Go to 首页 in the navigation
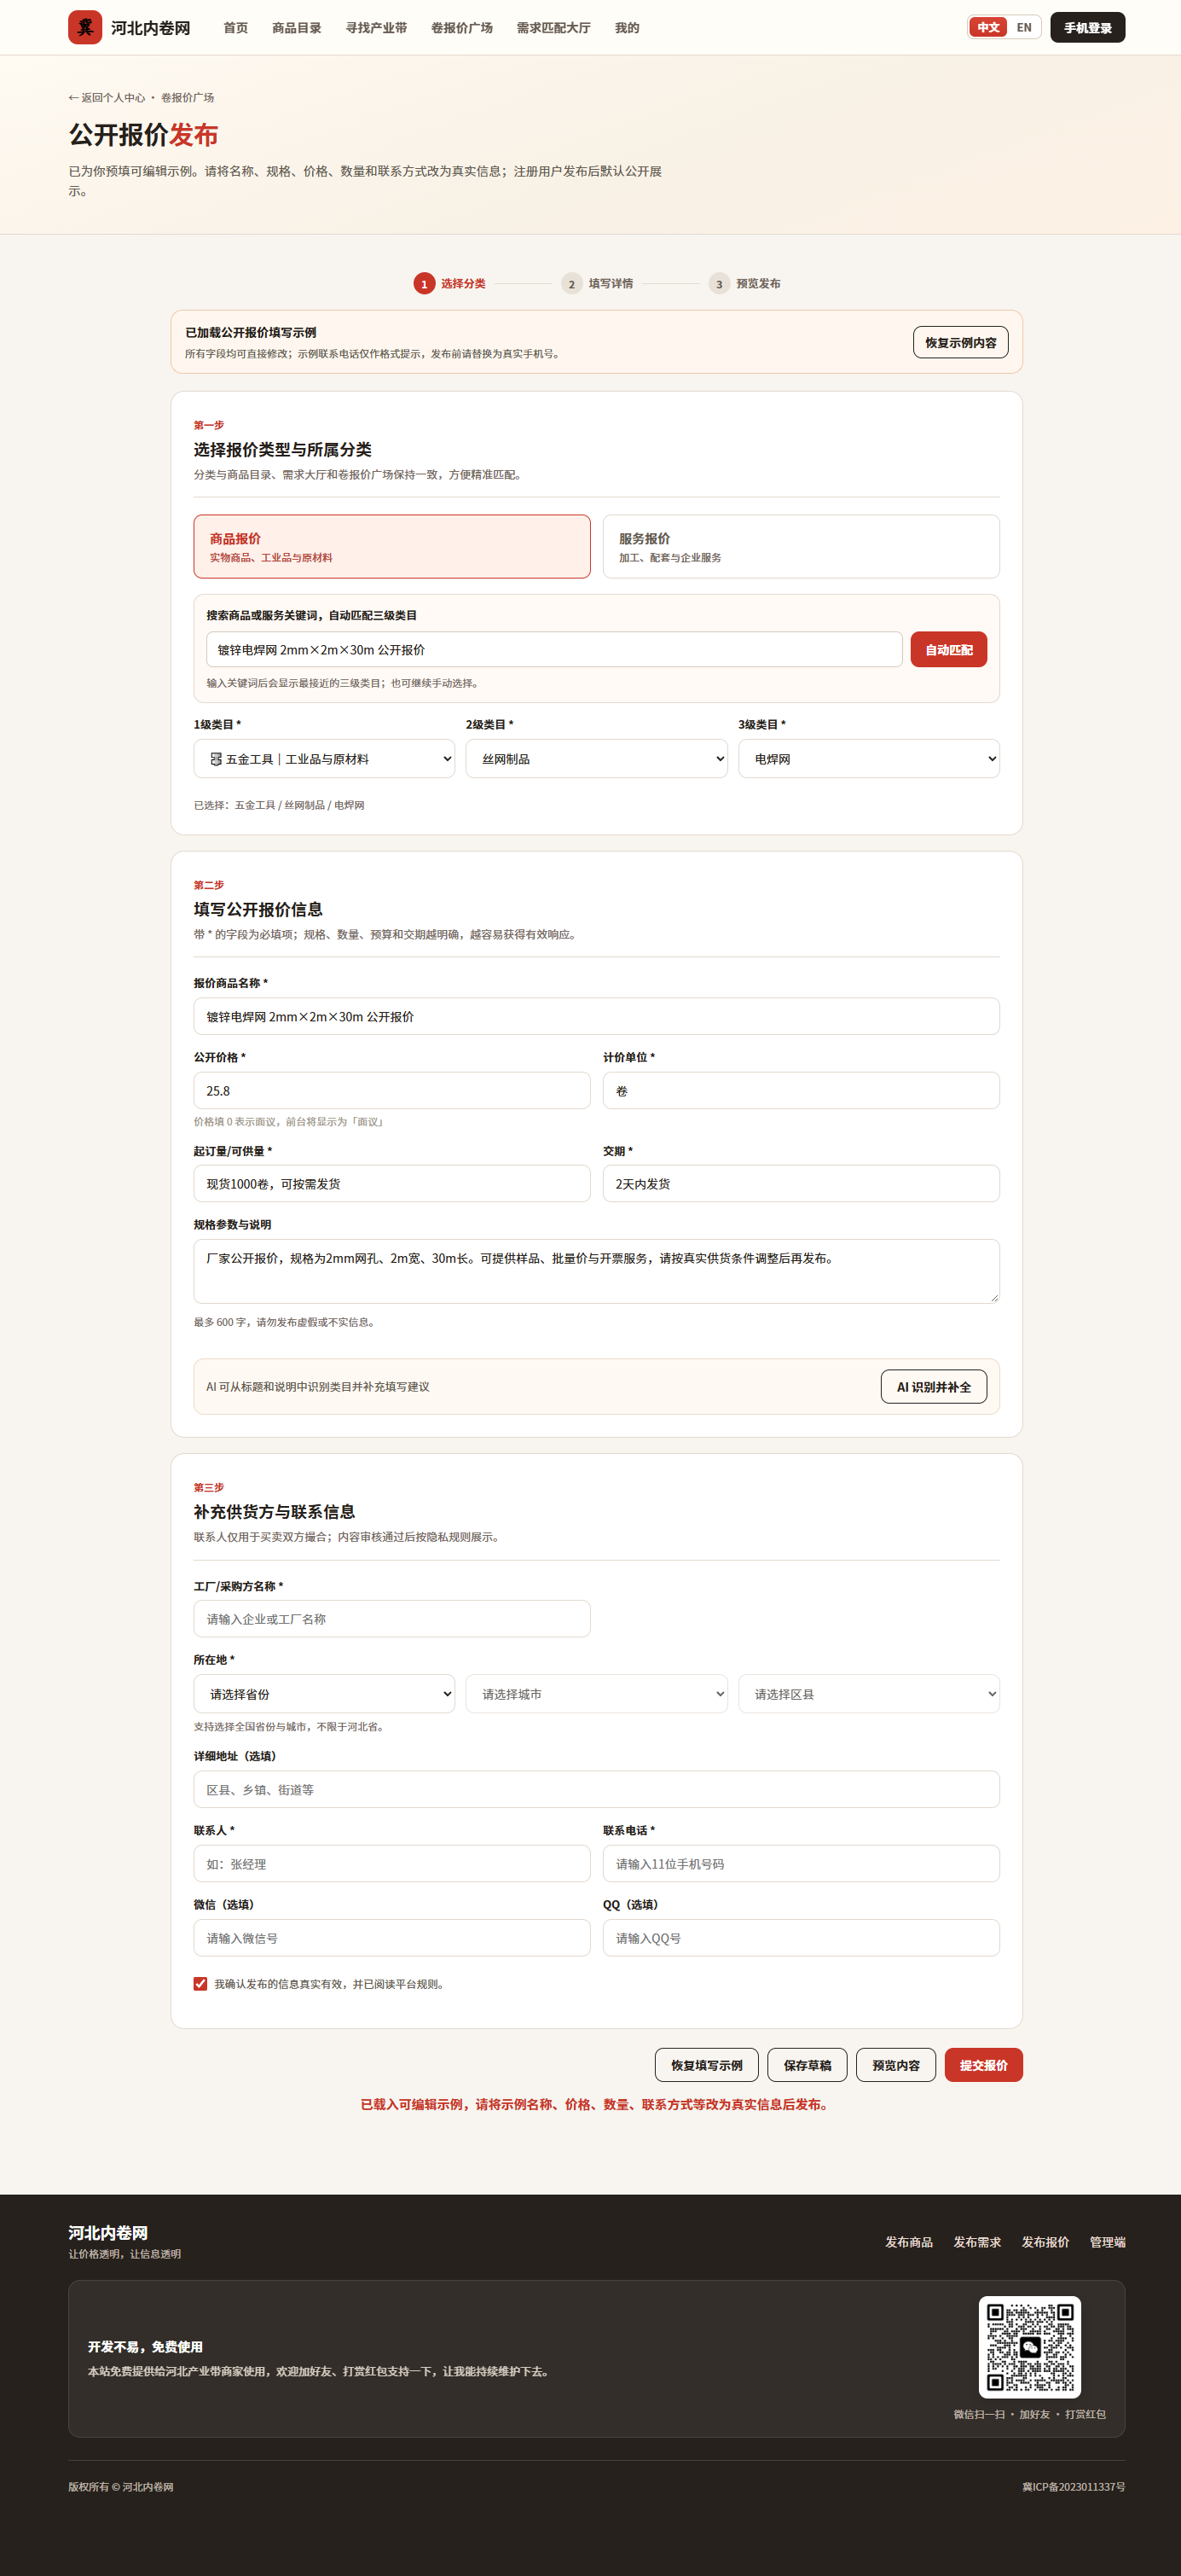 tap(236, 27)
